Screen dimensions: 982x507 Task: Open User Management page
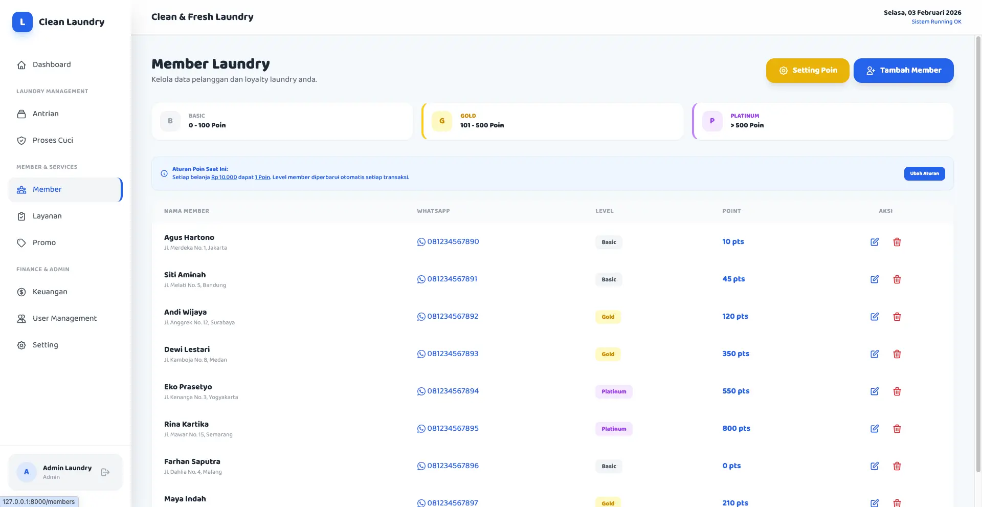click(64, 318)
